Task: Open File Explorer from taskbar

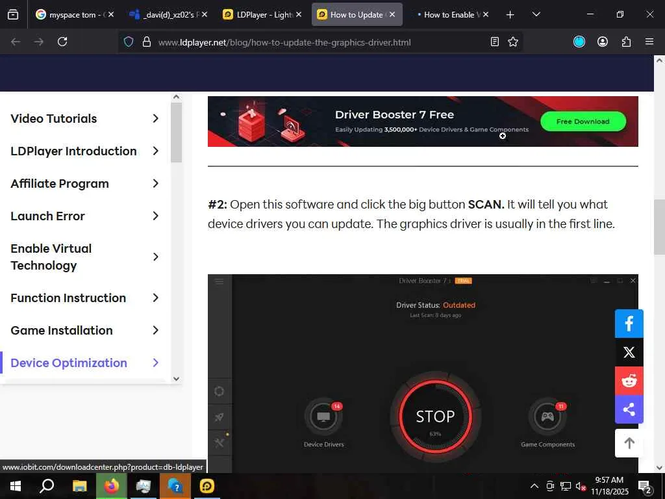Action: coord(79,486)
